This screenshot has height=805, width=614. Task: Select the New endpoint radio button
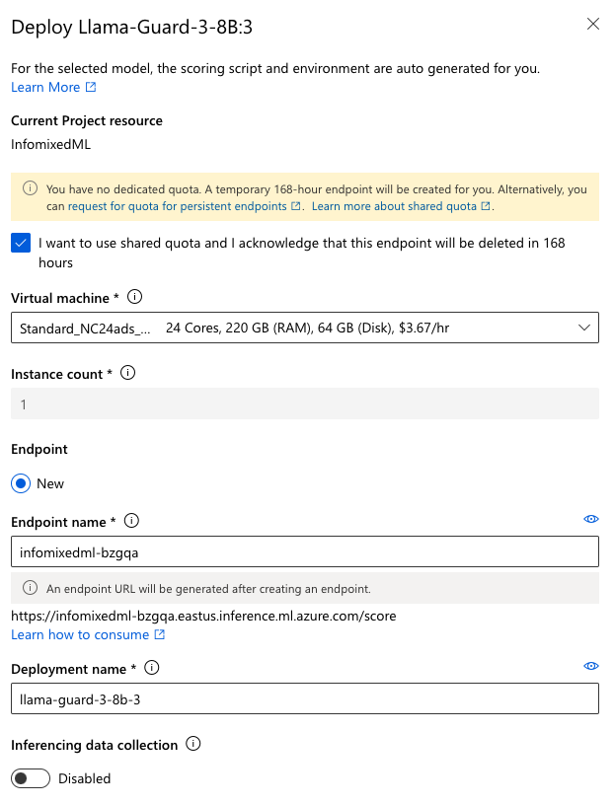click(x=21, y=483)
